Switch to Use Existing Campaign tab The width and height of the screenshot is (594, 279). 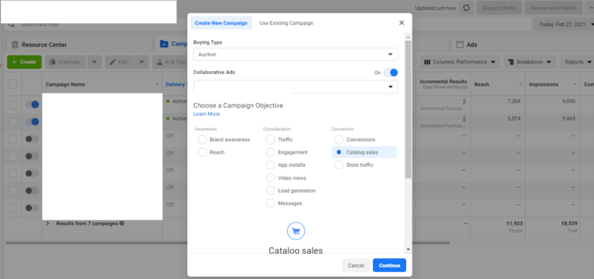pos(286,22)
